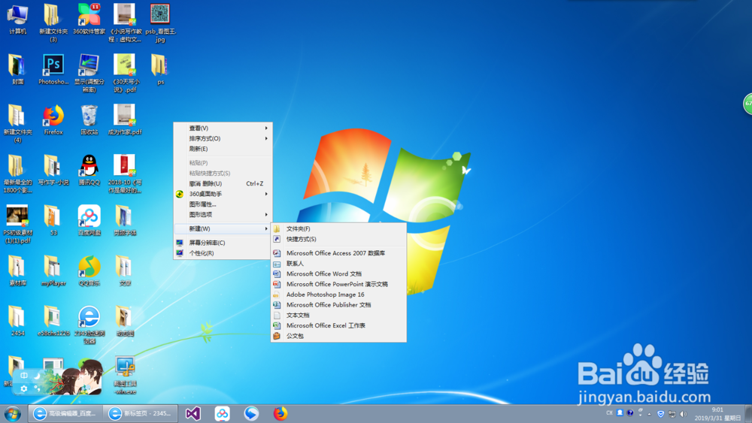
Task: Select the 《30天写小说》.pdf file icon
Action: tap(125, 74)
